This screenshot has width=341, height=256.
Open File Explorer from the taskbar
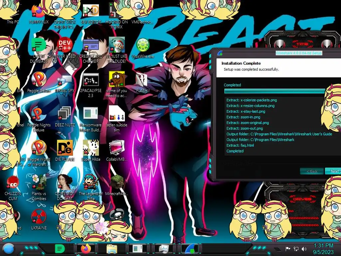pyautogui.click(x=112, y=249)
